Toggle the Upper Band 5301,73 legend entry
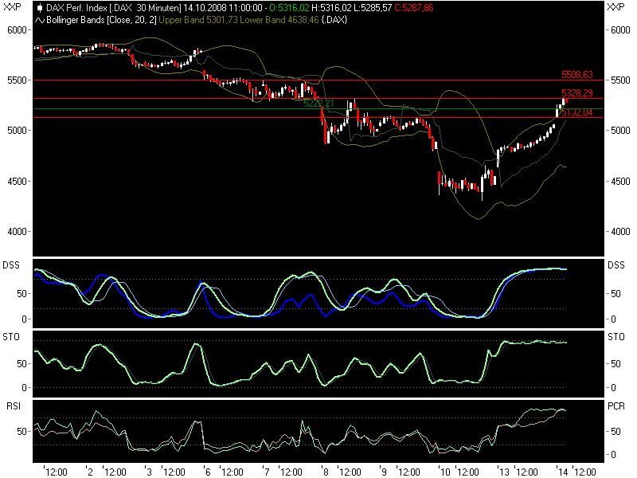Image resolution: width=637 pixels, height=478 pixels. (198, 22)
